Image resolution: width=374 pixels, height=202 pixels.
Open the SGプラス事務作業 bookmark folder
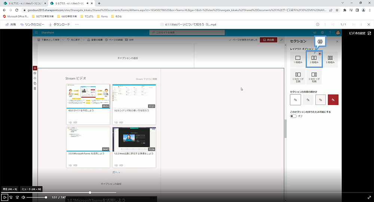tap(43, 16)
